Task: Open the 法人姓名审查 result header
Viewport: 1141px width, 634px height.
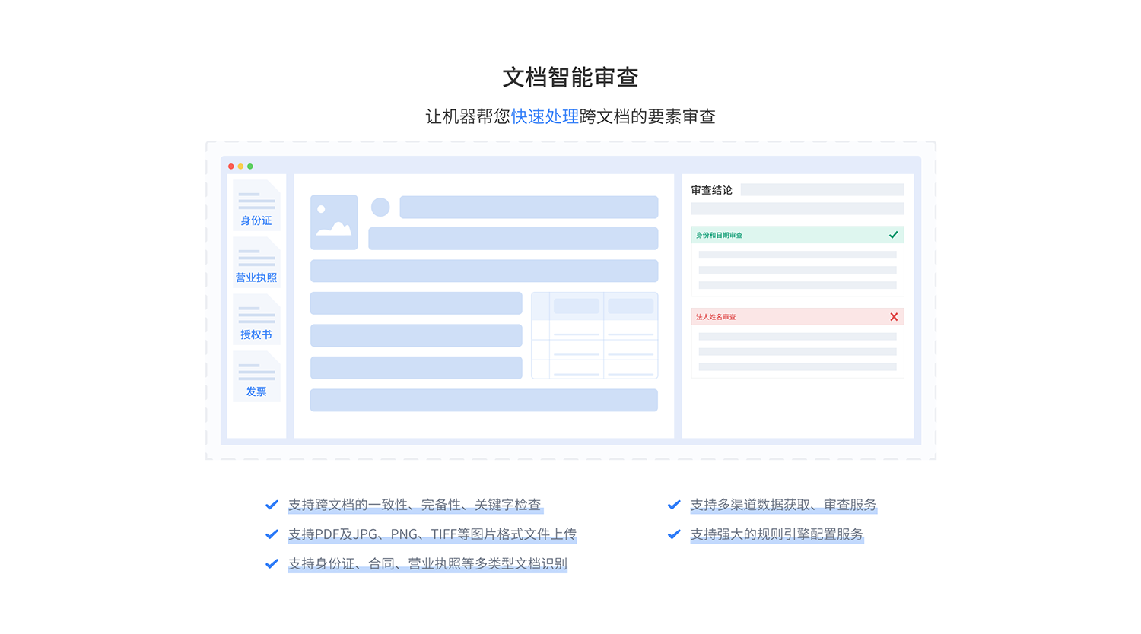Action: 797,317
